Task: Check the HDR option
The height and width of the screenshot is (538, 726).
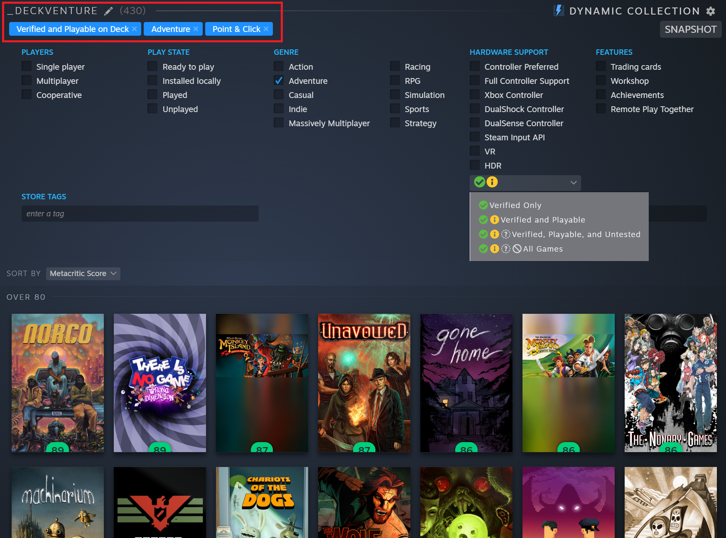Action: [475, 165]
